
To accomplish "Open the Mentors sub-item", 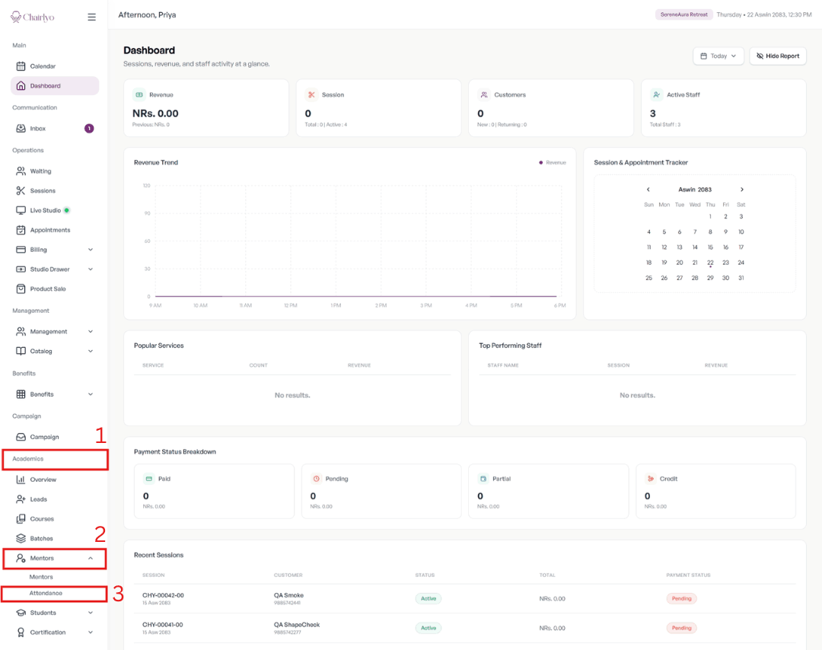I will [41, 577].
